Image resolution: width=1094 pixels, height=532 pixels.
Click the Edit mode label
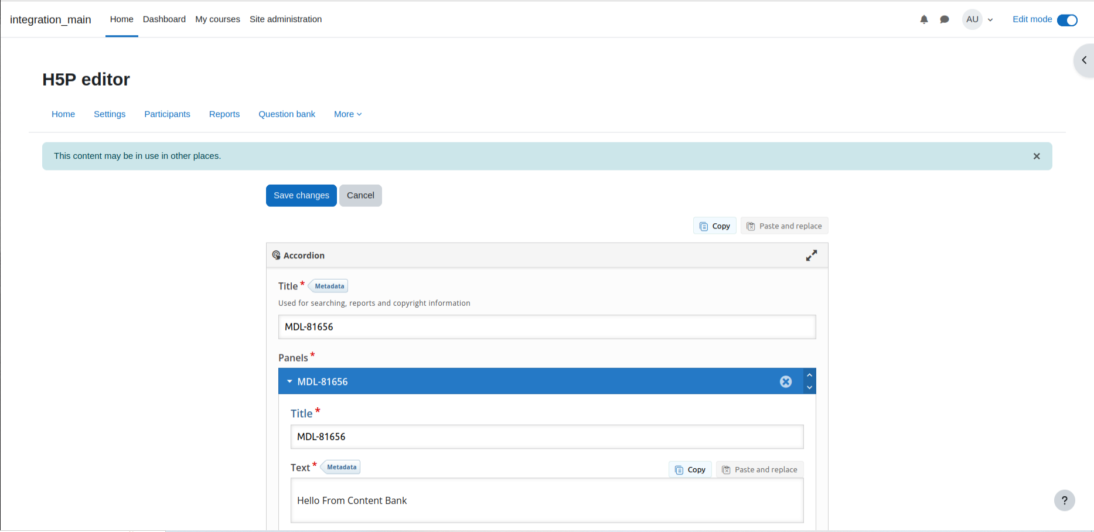[x=1032, y=19]
